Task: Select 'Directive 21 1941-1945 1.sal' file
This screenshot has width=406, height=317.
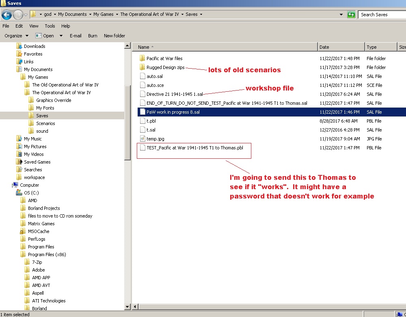Action: [175, 94]
